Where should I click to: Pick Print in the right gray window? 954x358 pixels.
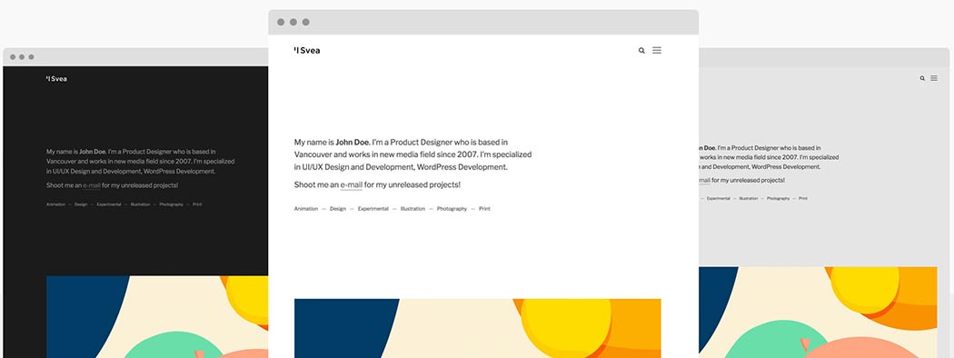click(803, 198)
